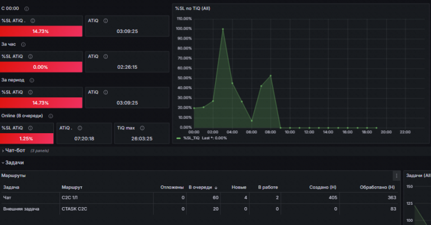Open the Задачи (All panel title
The image size is (431, 225).
418,175
